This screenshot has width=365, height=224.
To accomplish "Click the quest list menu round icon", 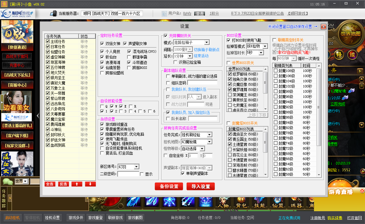I will pyautogui.click(x=362, y=86).
